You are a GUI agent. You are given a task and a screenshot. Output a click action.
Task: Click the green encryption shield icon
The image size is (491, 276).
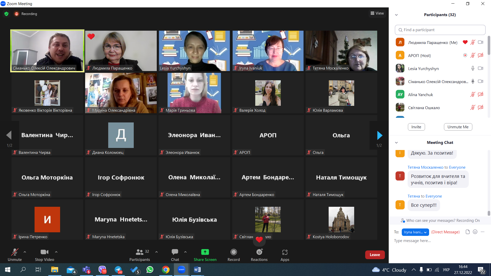[x=6, y=14]
